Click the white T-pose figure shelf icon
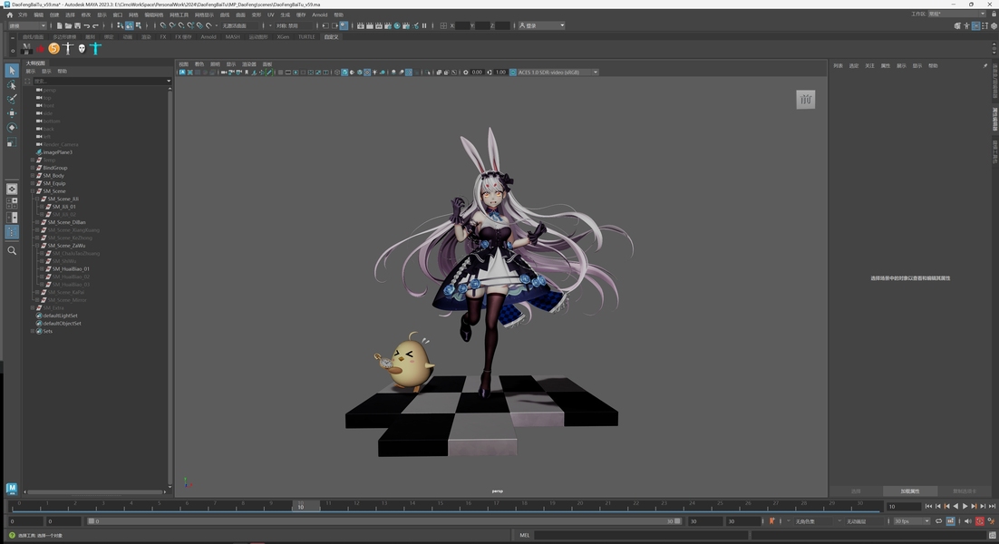Image resolution: width=999 pixels, height=544 pixels. 68,48
